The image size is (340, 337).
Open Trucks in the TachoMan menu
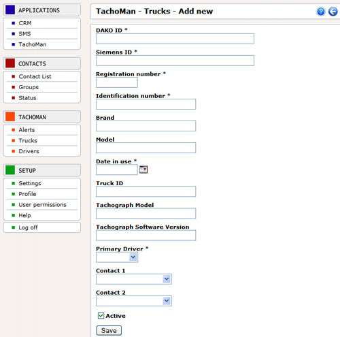[x=28, y=140]
